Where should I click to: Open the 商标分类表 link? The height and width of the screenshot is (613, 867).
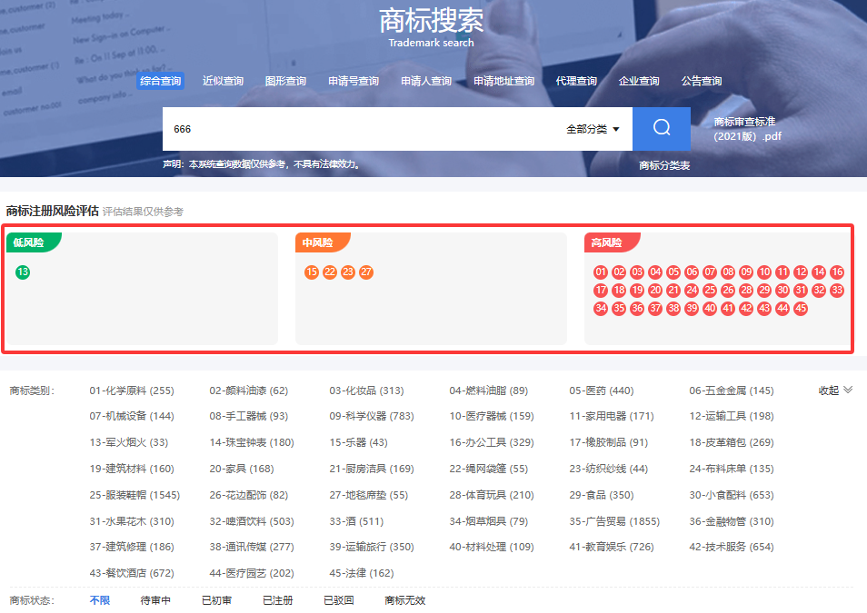coord(664,165)
